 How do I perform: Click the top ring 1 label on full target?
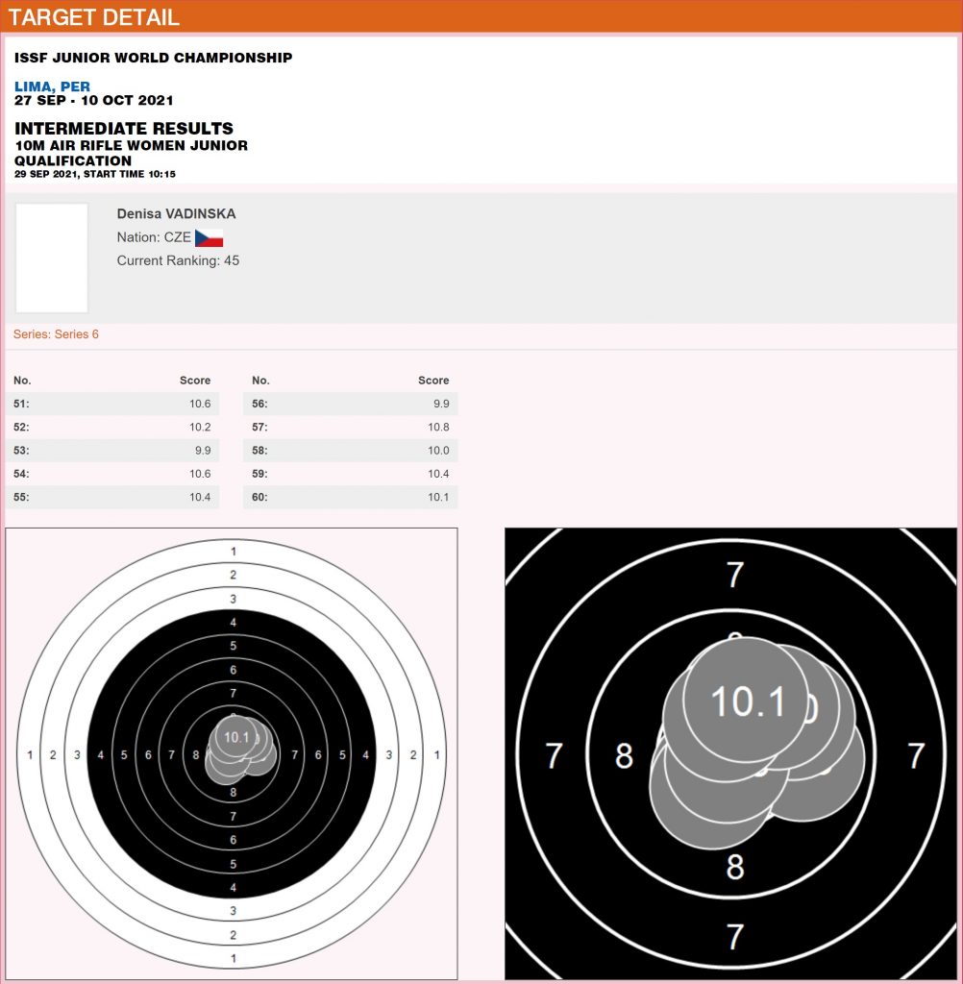tap(233, 551)
